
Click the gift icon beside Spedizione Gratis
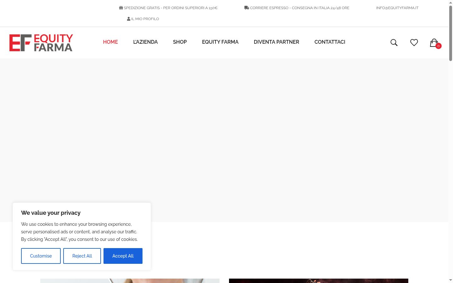(121, 8)
